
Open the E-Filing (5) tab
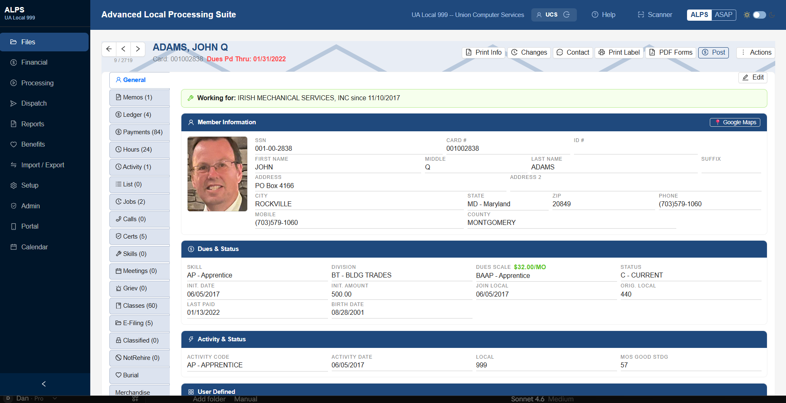pos(140,323)
